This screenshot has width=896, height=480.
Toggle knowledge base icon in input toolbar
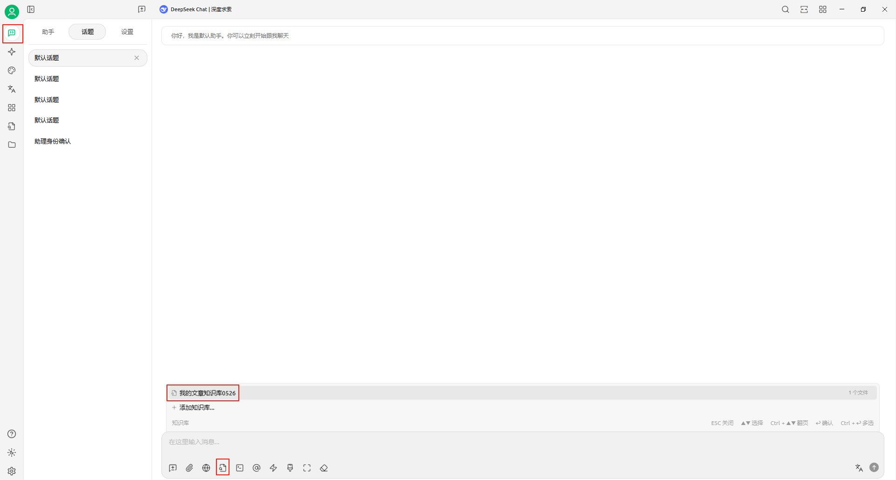coord(223,468)
